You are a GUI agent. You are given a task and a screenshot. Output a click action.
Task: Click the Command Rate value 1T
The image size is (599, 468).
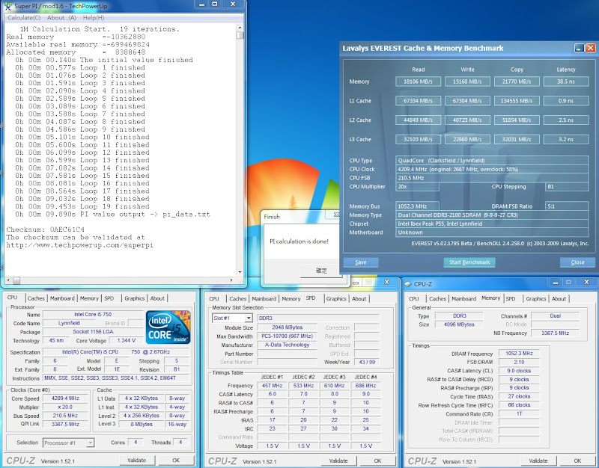click(519, 414)
